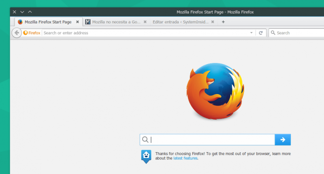Switch to the Mozilla Firefox Start Page tab
The height and width of the screenshot is (174, 324).
coord(48,22)
